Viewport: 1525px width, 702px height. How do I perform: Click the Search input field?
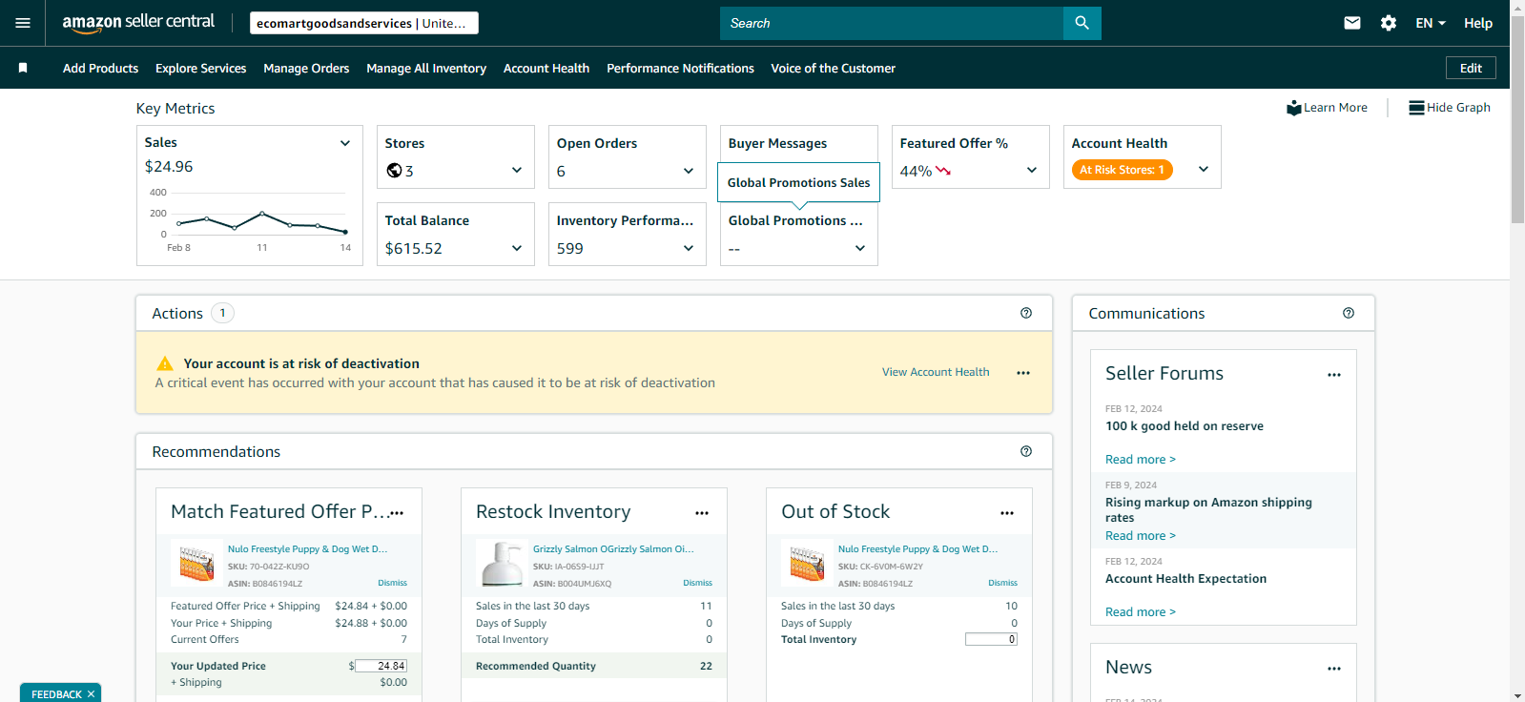click(x=892, y=23)
